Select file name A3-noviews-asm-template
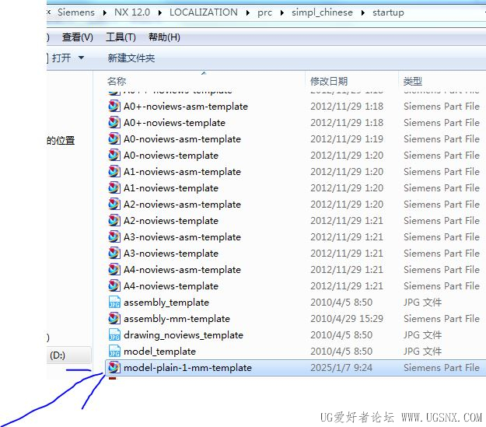Screen dimensions: 486x427 pyautogui.click(x=182, y=237)
